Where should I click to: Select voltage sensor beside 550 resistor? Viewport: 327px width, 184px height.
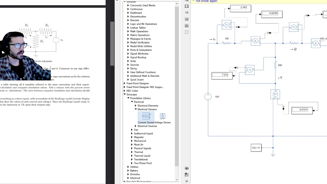[x=250, y=70]
